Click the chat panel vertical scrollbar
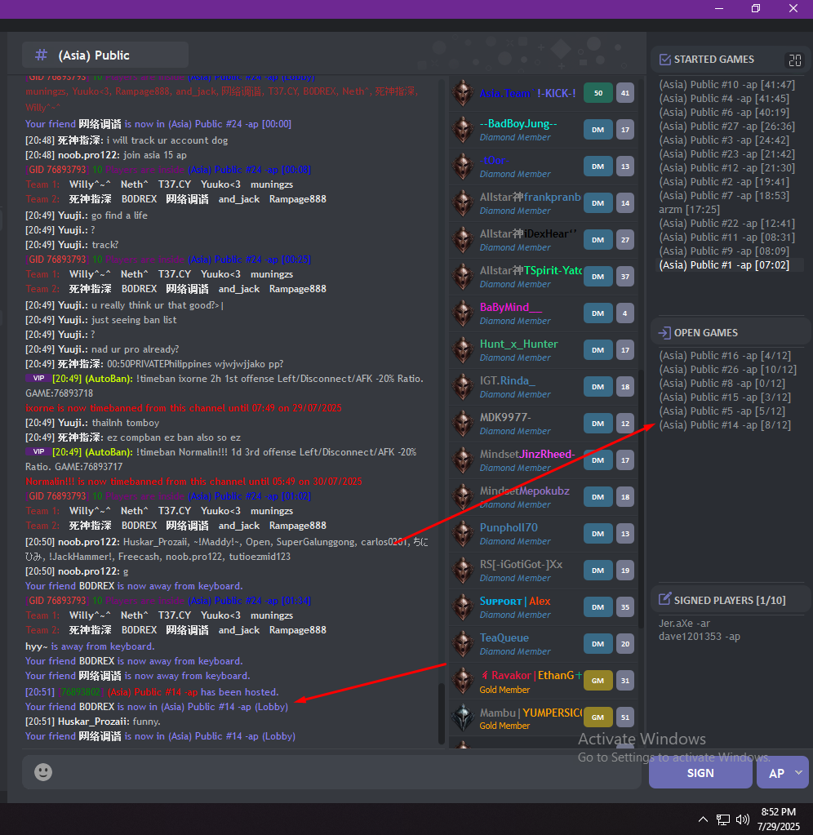 point(442,713)
